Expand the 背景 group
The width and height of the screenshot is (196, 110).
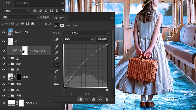(x=9, y=95)
